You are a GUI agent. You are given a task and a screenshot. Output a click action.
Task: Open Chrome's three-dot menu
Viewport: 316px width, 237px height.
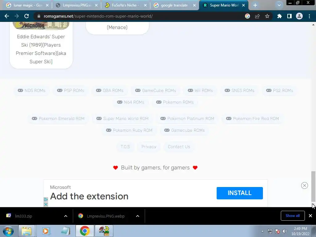point(309,16)
